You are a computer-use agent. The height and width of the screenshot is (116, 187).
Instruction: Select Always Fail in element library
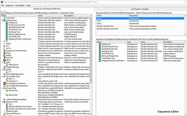pos(13,95)
